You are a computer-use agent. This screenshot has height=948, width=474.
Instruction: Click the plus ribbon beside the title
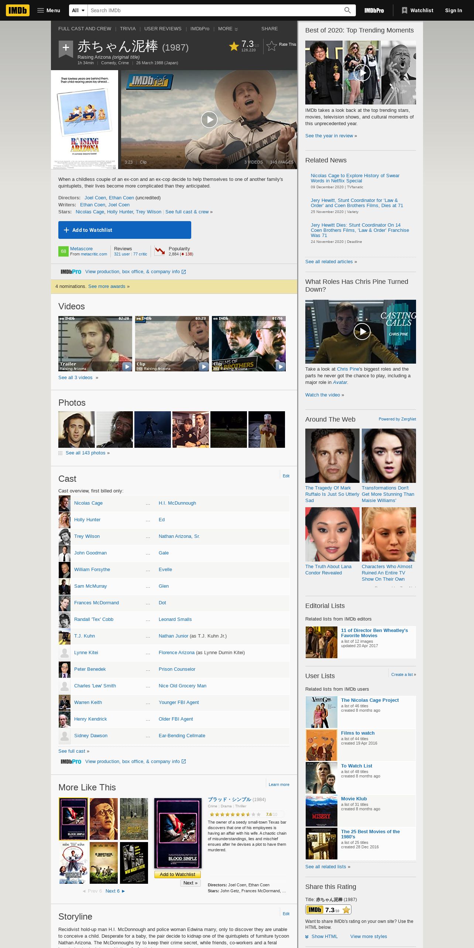pyautogui.click(x=66, y=49)
